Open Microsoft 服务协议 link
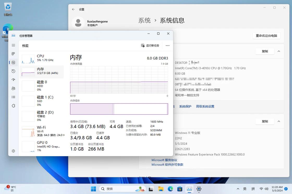This screenshot has width=292, height=194. (x=164, y=160)
